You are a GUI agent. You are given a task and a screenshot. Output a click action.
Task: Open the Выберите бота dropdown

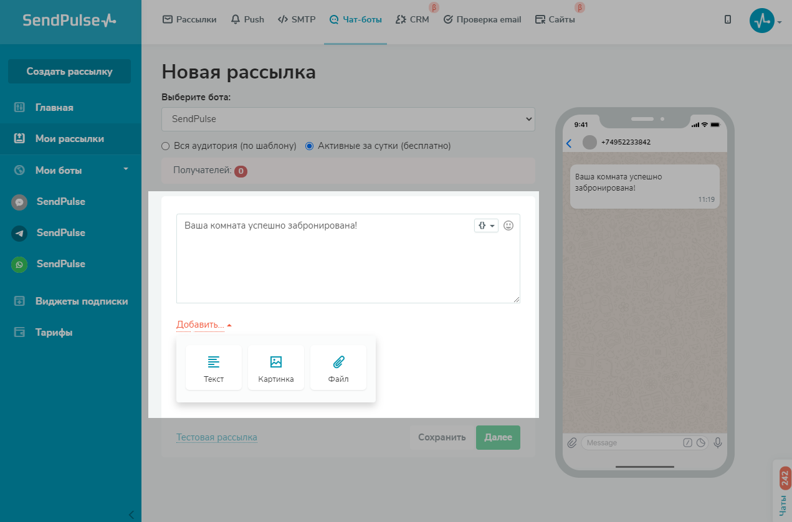point(348,118)
